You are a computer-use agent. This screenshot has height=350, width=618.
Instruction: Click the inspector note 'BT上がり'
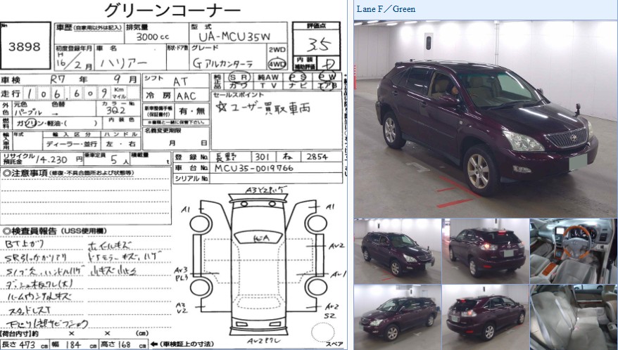[25, 245]
